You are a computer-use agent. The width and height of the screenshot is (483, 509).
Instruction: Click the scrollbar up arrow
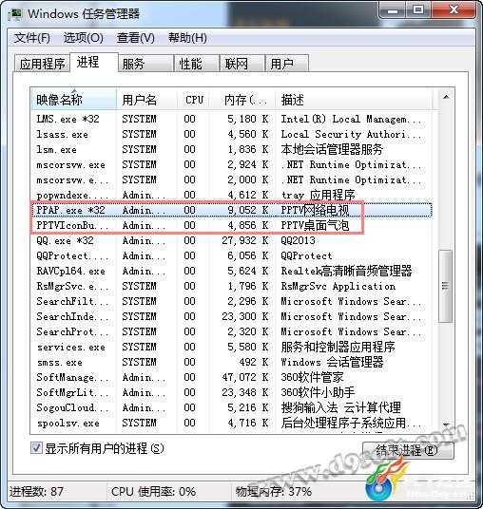pyautogui.click(x=446, y=97)
